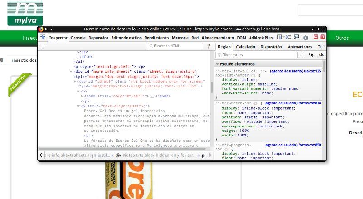Click the -moz-appearance: meterchunk declaration
Image resolution: width=363 pixels, height=199 pixels.
[253, 126]
